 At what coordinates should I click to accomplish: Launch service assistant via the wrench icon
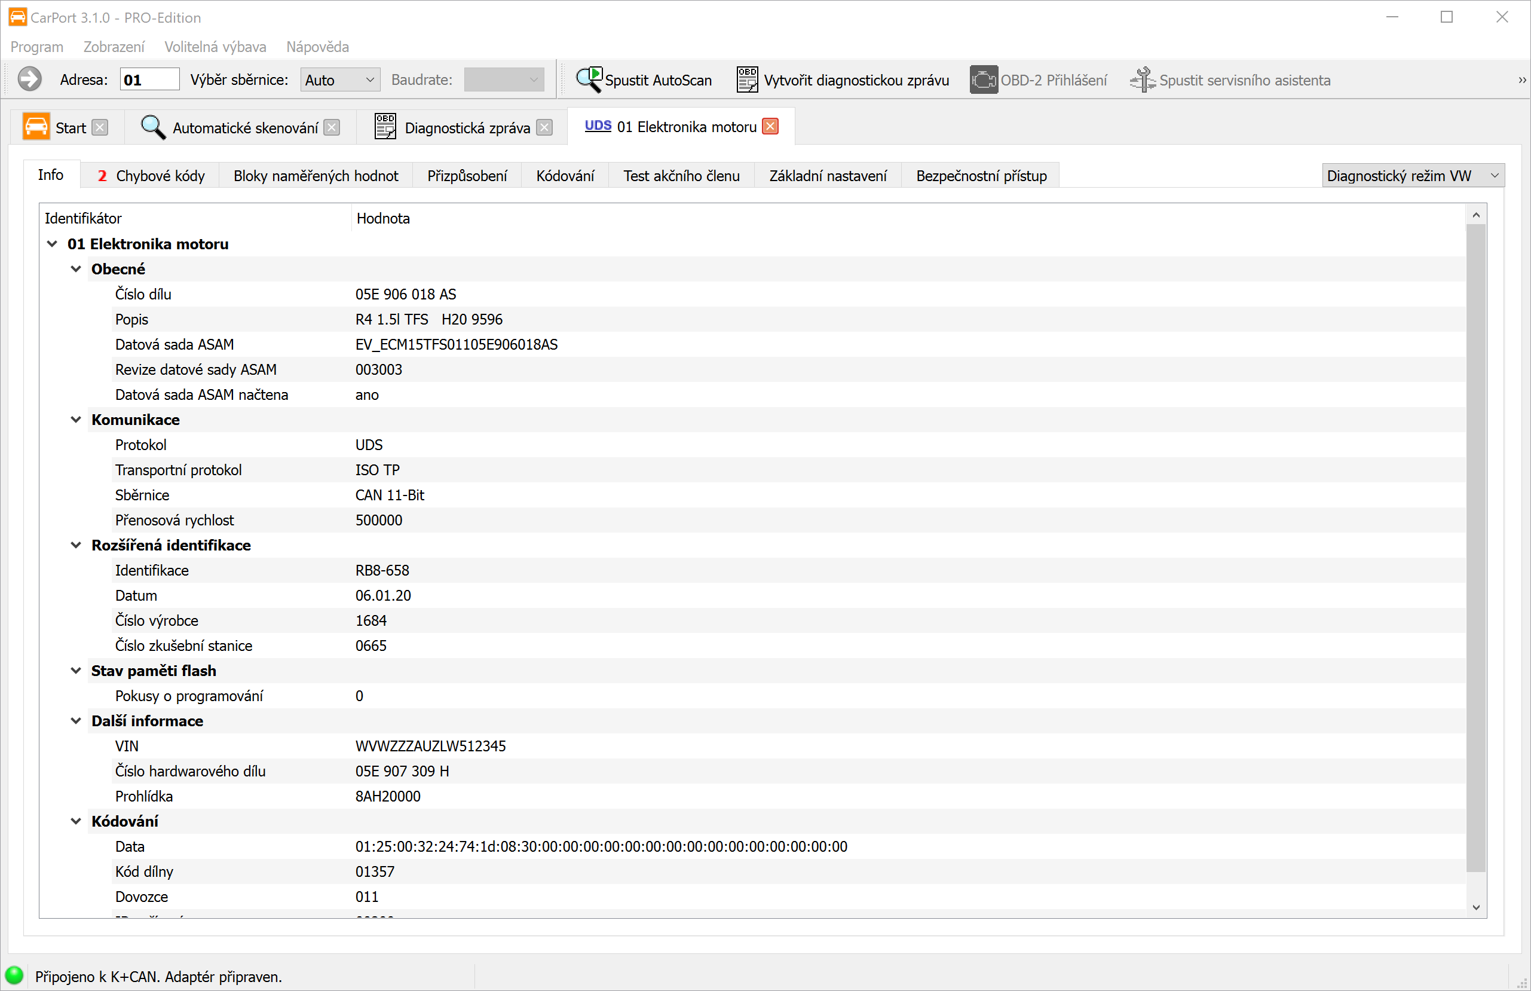pos(1143,80)
